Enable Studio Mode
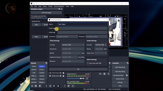 click(120, 79)
